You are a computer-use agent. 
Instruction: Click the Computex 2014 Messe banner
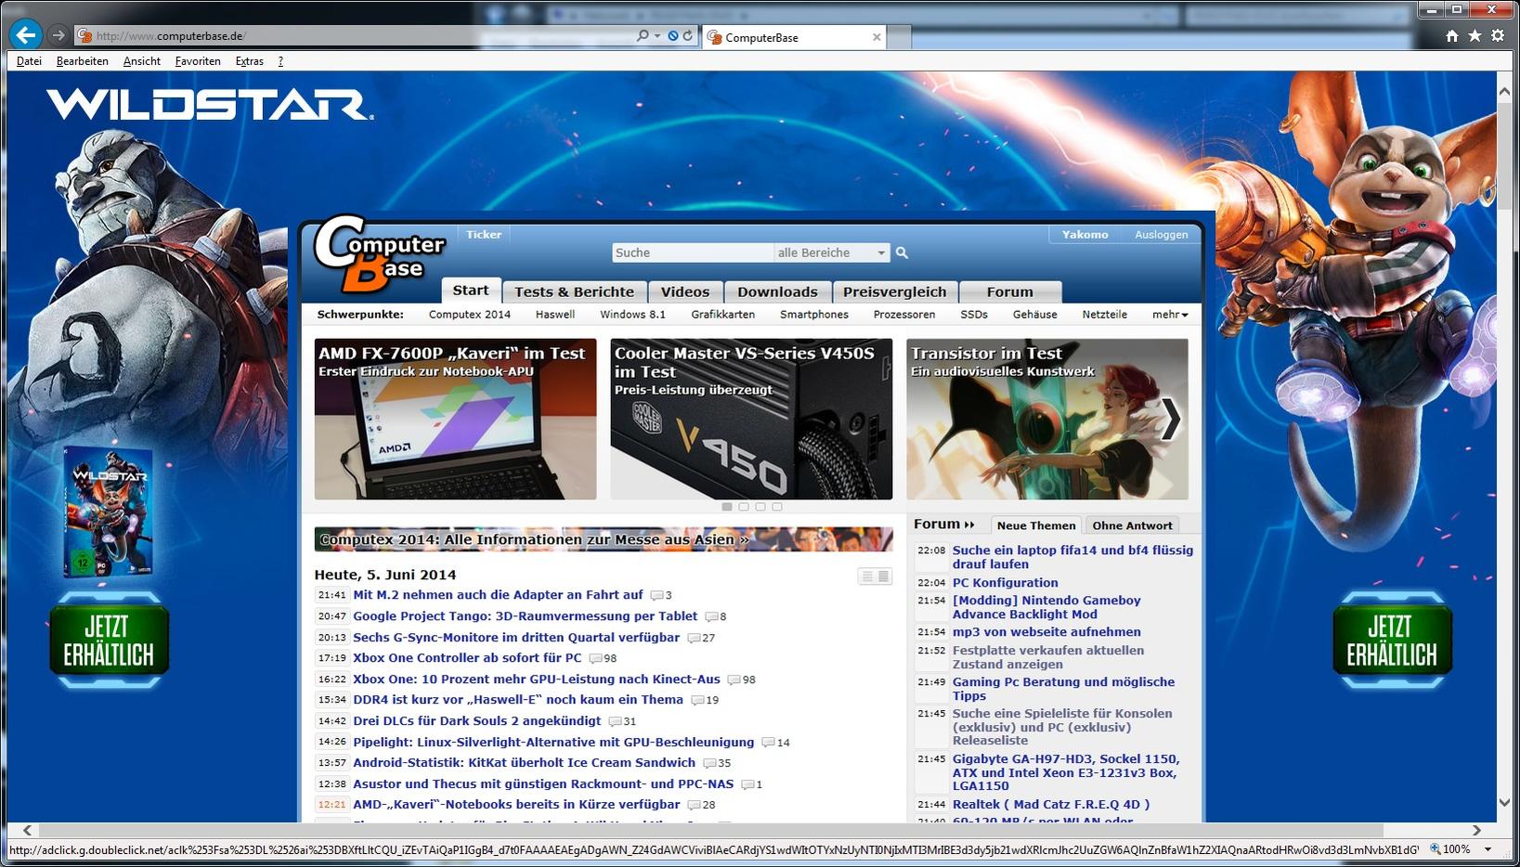(x=604, y=539)
